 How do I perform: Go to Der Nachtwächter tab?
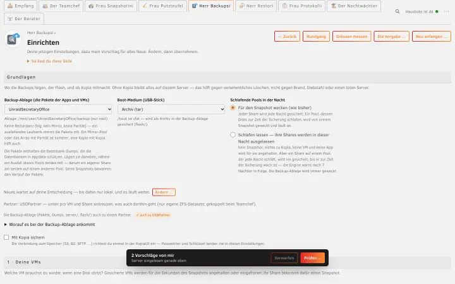coord(354,6)
